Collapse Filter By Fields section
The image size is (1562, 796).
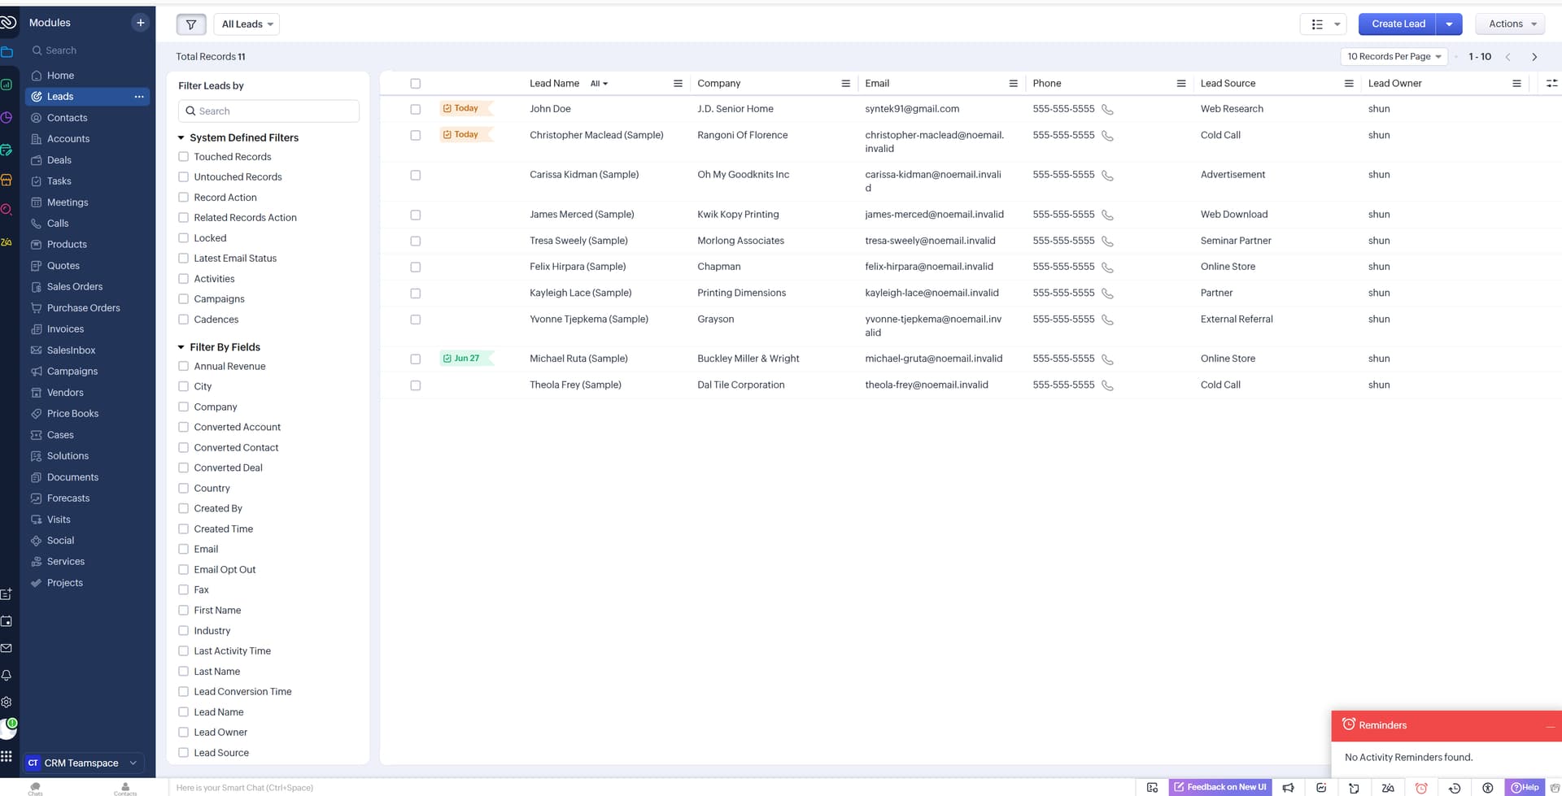181,347
